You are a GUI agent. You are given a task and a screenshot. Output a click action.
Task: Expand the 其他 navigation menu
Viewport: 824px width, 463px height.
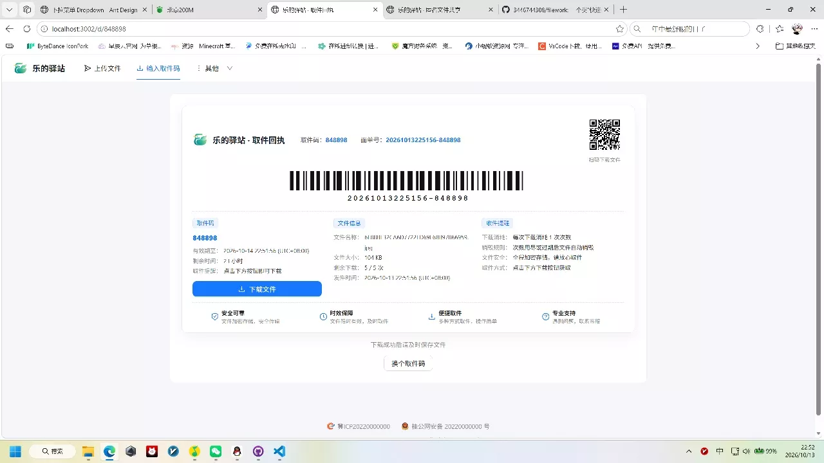[214, 68]
